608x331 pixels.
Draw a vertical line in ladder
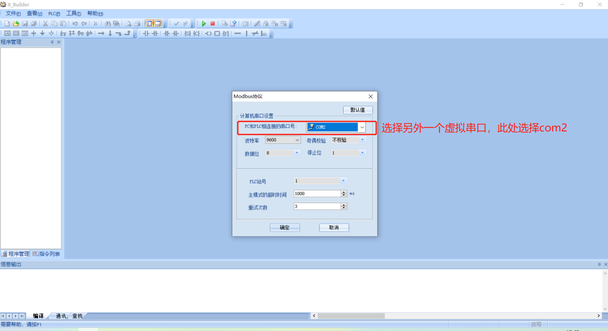(246, 33)
